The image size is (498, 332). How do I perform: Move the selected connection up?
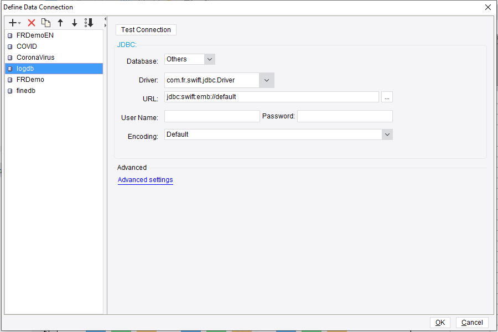coord(60,23)
